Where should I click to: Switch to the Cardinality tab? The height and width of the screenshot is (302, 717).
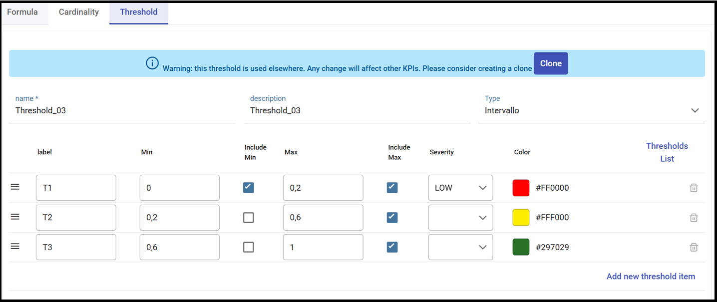click(x=79, y=12)
